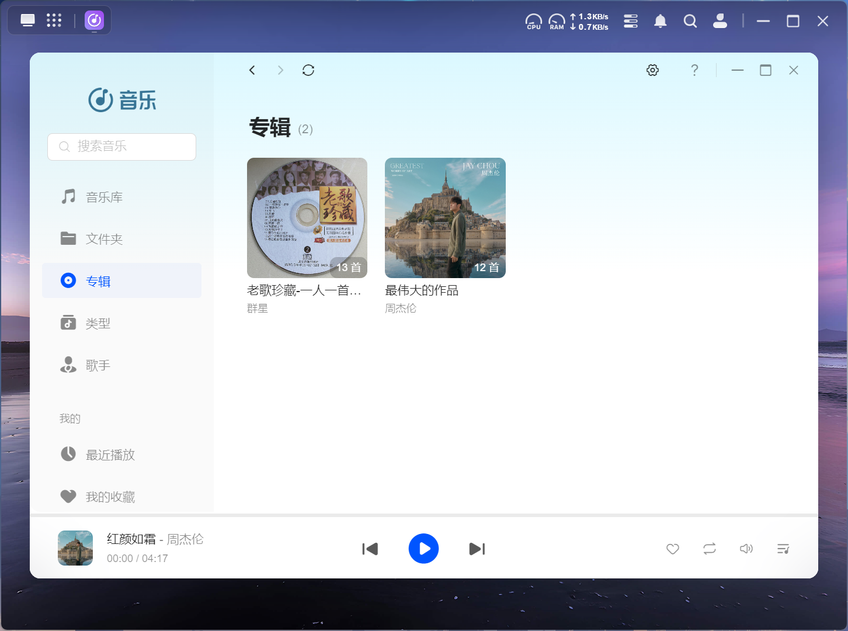Open 文件夹 in the sidebar
This screenshot has height=631, width=848.
coord(121,239)
